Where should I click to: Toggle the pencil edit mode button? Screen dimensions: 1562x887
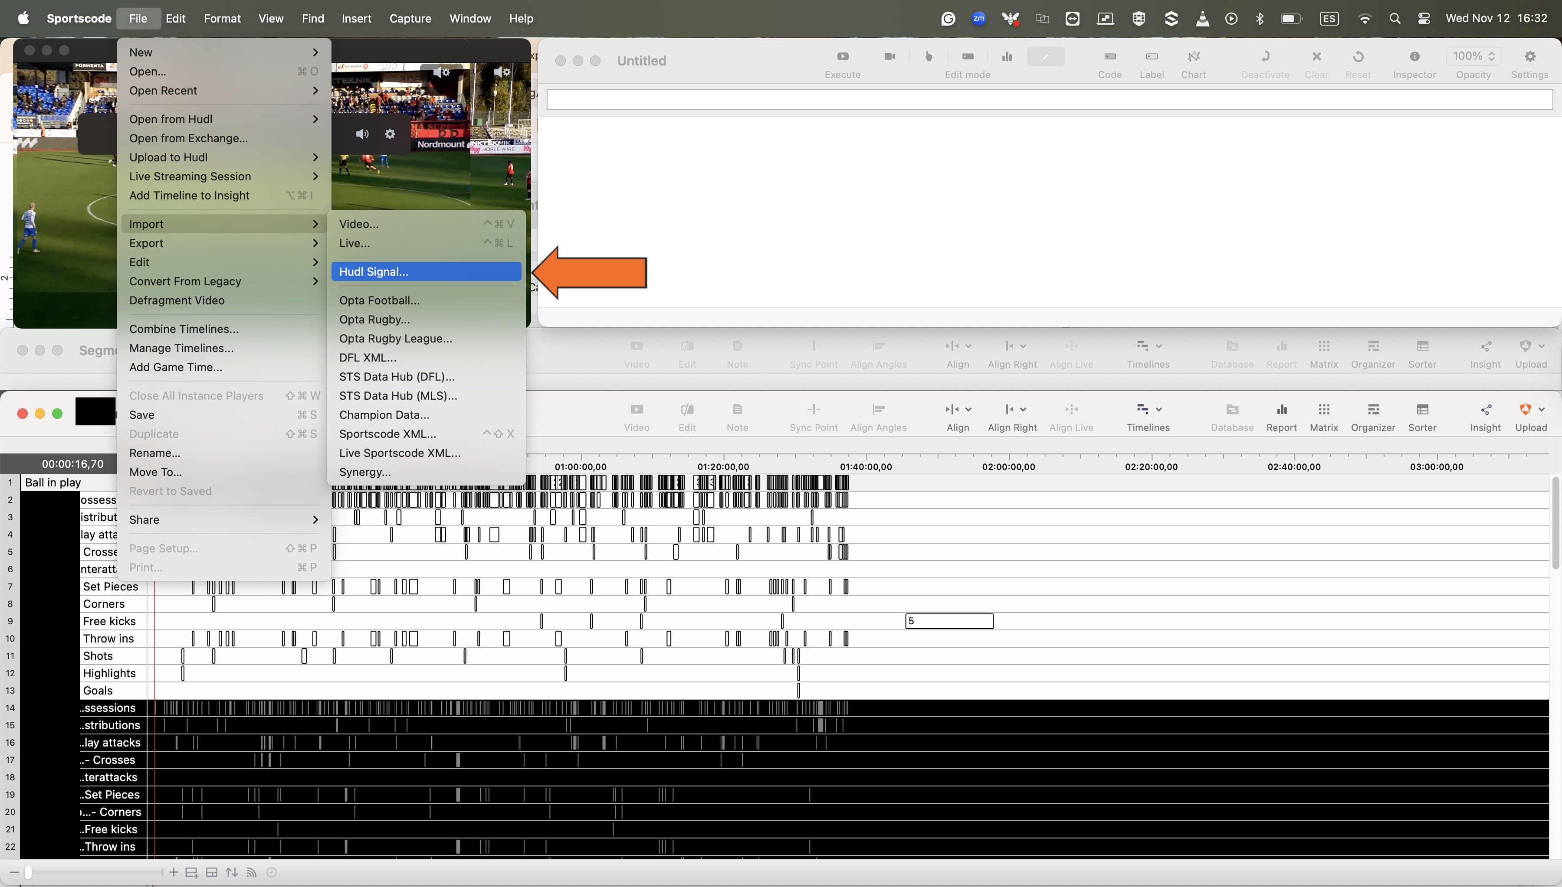click(1046, 57)
